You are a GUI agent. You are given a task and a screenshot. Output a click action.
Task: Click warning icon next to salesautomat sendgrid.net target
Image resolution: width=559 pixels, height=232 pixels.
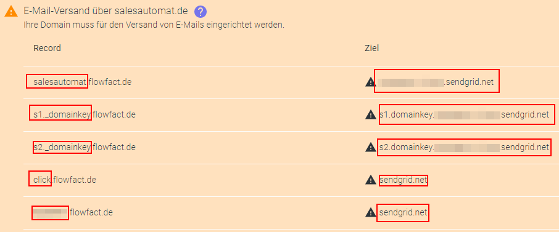[370, 82]
